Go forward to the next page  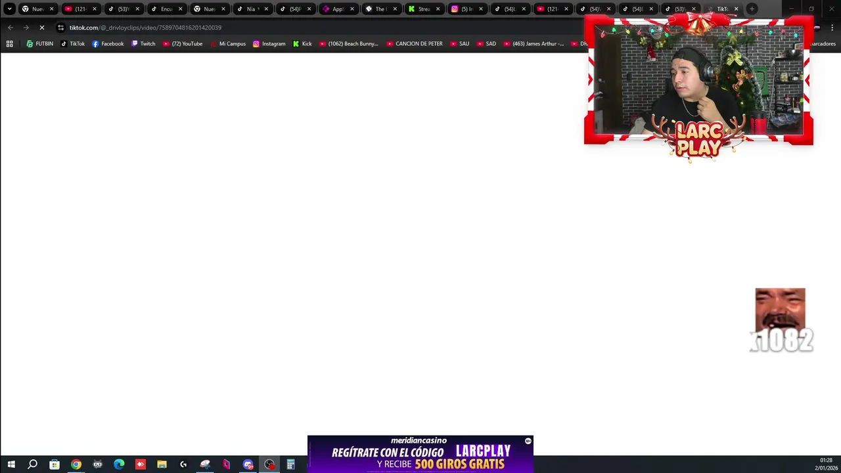click(x=26, y=28)
